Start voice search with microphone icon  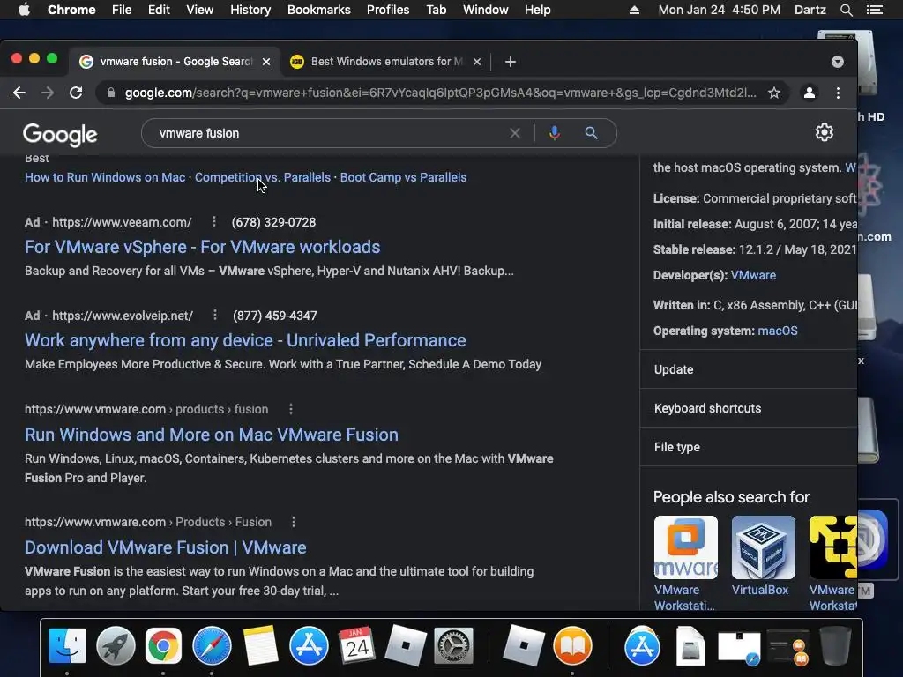pyautogui.click(x=554, y=133)
